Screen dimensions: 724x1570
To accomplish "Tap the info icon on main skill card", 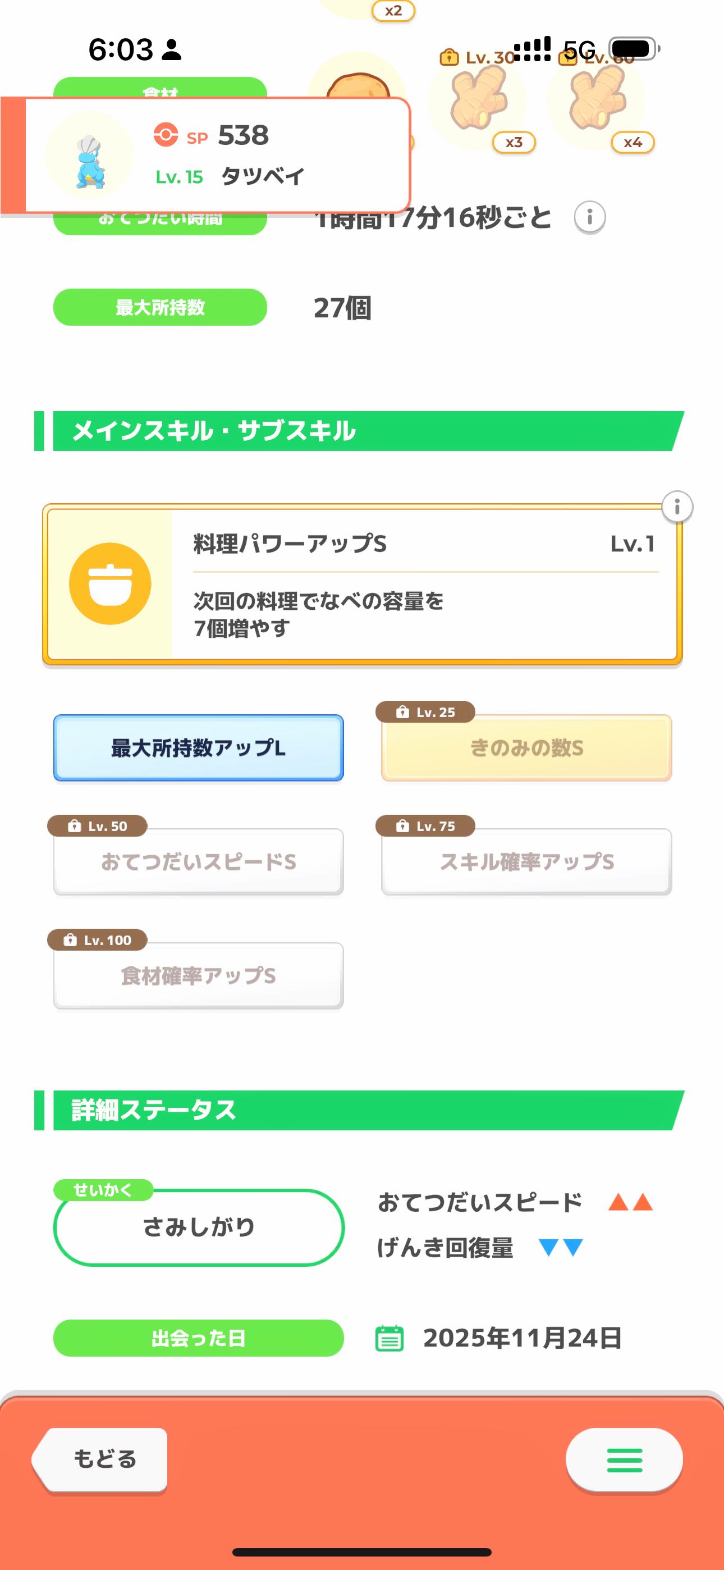I will click(x=677, y=506).
